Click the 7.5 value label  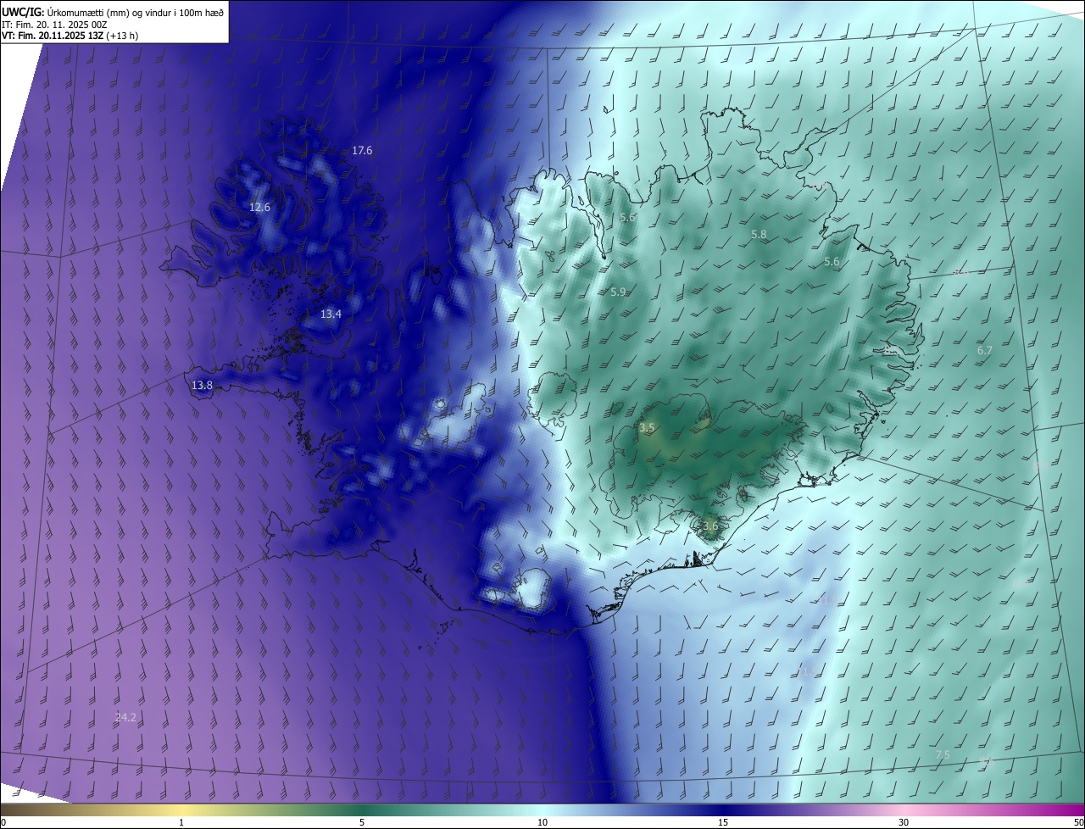click(943, 755)
